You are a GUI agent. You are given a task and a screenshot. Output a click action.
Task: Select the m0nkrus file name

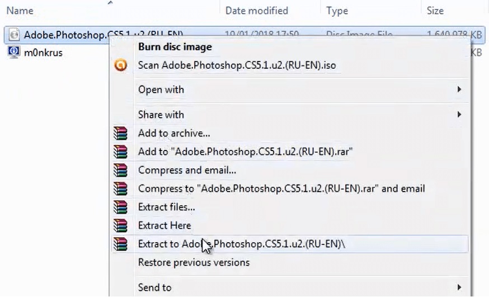(43, 53)
